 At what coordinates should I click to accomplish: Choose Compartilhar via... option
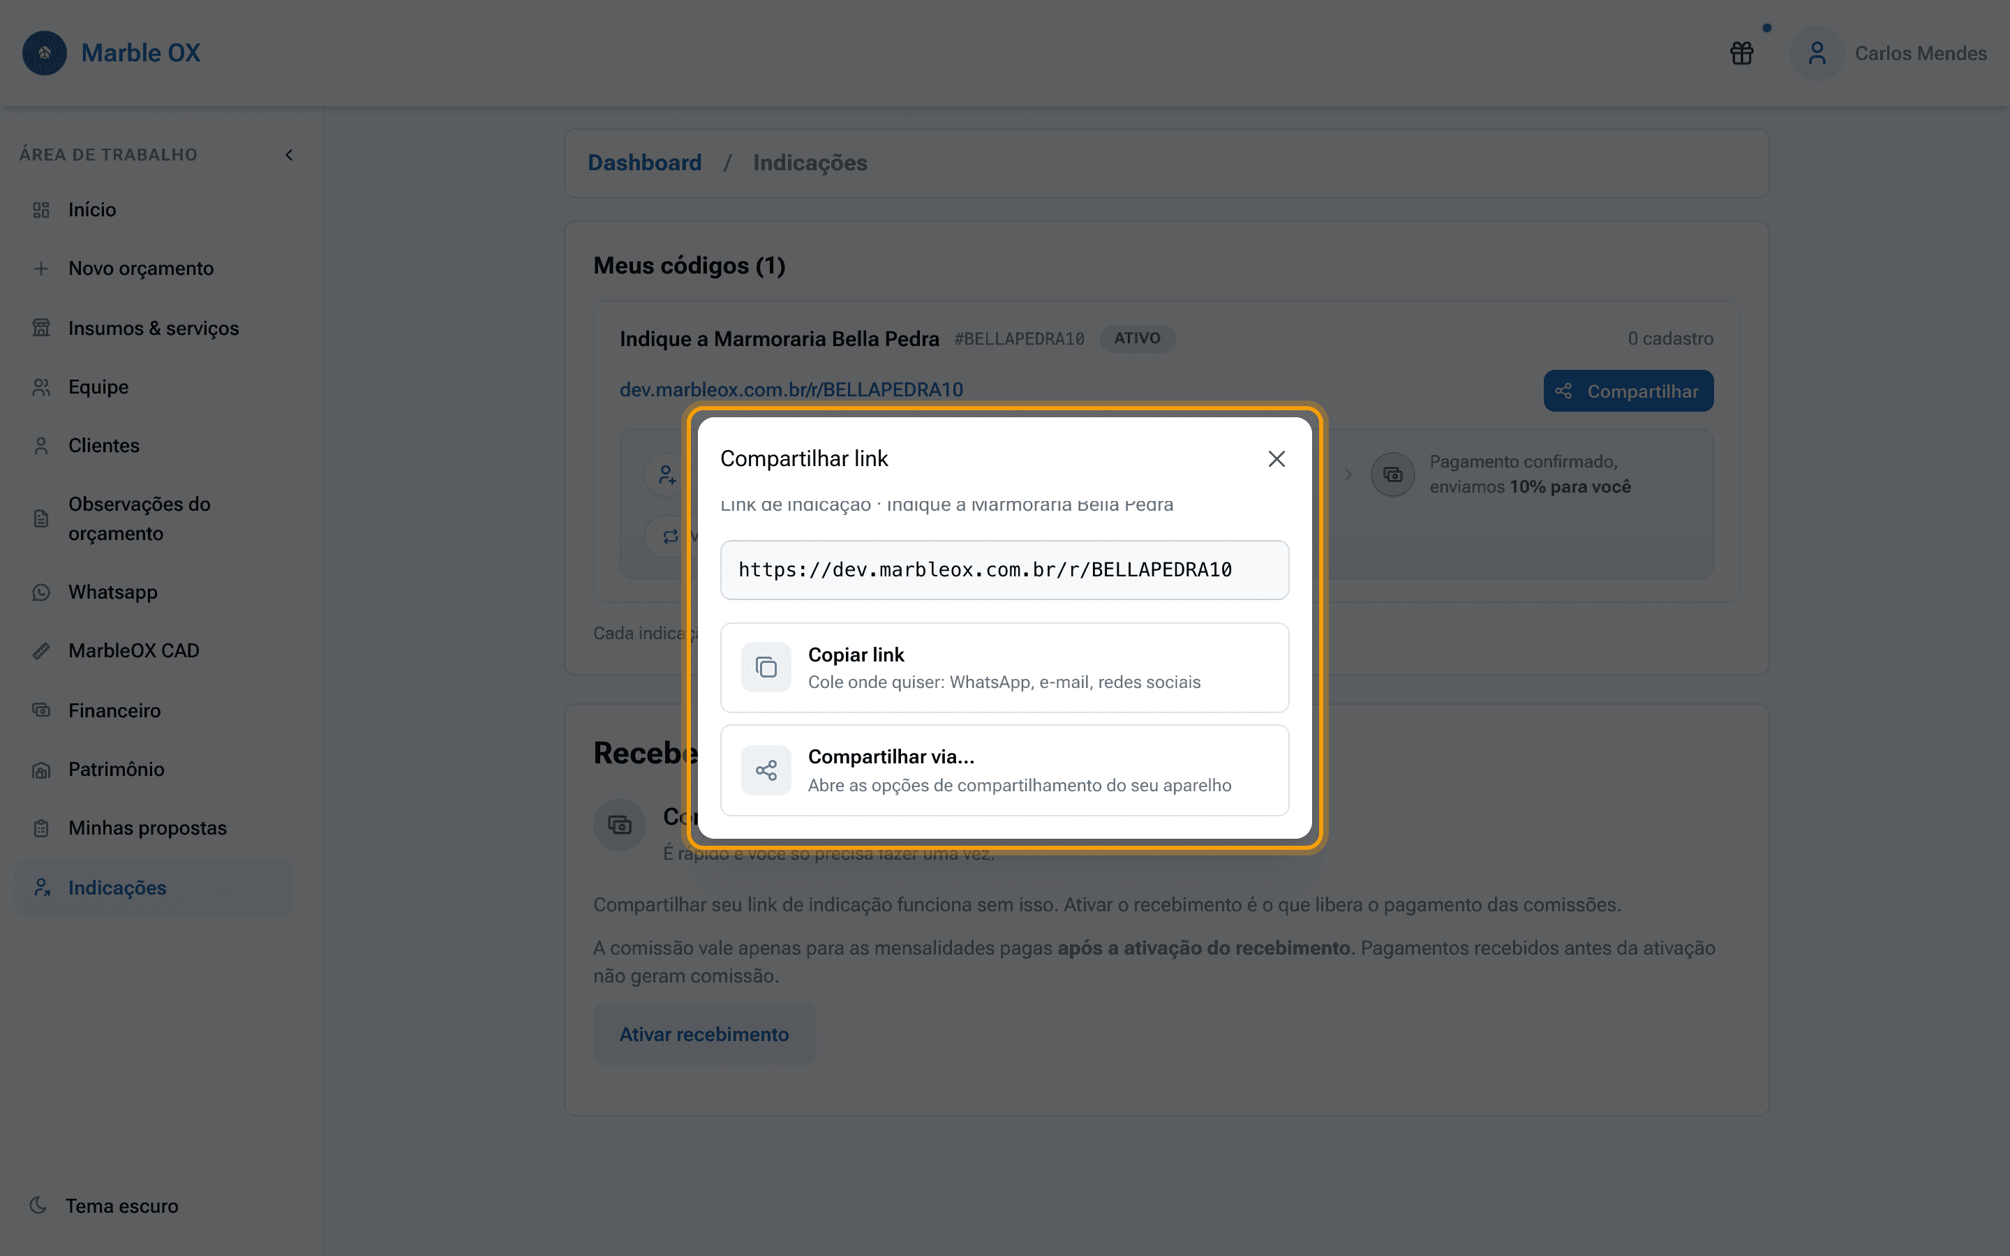click(x=1004, y=770)
